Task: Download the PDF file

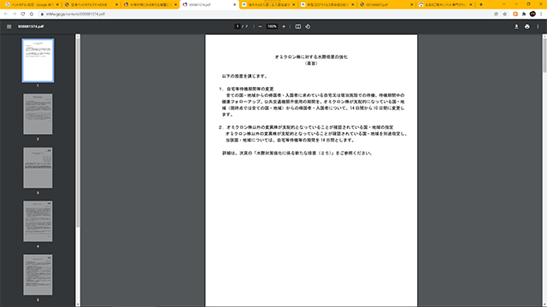Action: coord(516,26)
